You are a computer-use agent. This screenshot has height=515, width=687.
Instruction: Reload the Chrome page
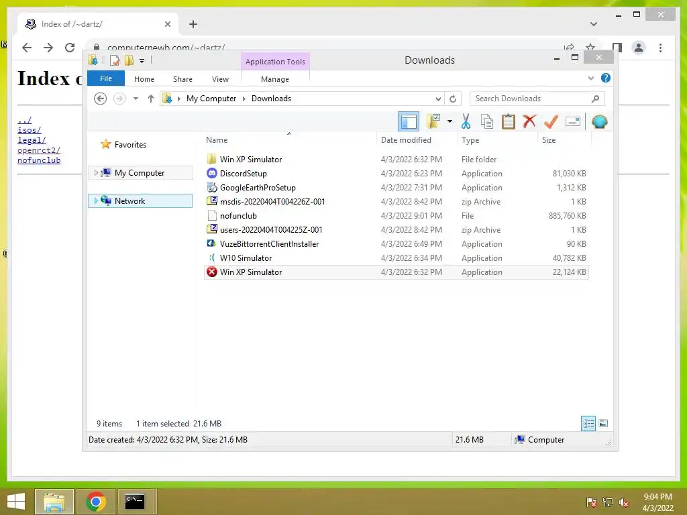pos(70,48)
